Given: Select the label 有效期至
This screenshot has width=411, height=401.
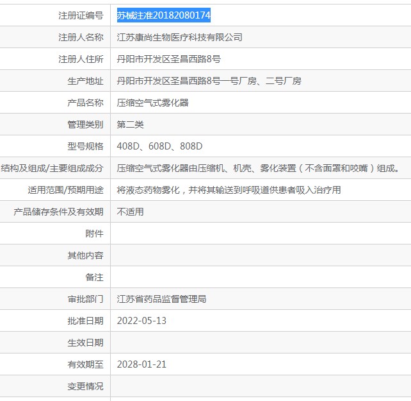Looking at the screenshot, I should point(85,364).
